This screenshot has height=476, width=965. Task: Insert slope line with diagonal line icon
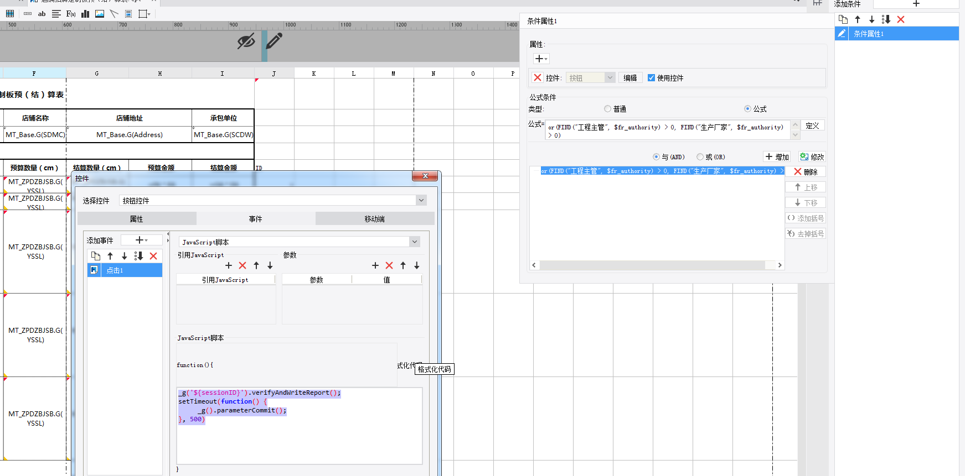click(x=114, y=14)
